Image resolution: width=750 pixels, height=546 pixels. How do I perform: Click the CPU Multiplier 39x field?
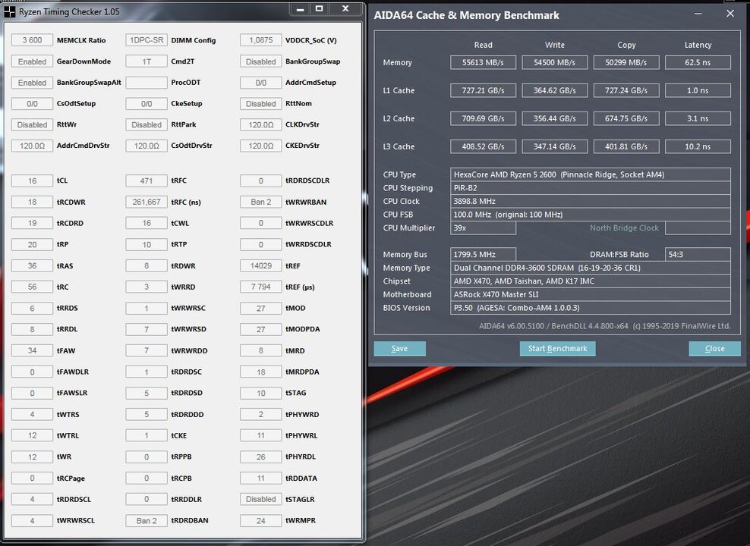pos(483,227)
